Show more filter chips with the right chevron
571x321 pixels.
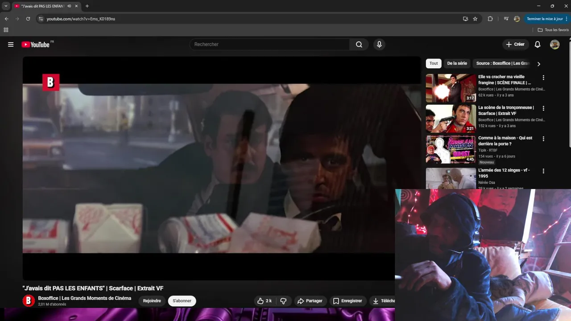pos(538,64)
